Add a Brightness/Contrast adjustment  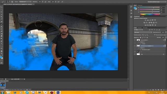(145, 20)
